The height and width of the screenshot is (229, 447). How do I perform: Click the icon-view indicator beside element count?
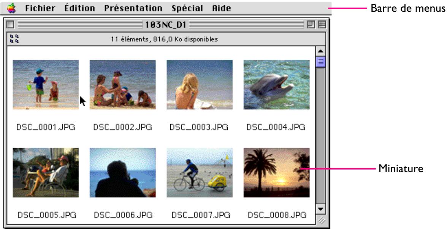point(14,39)
